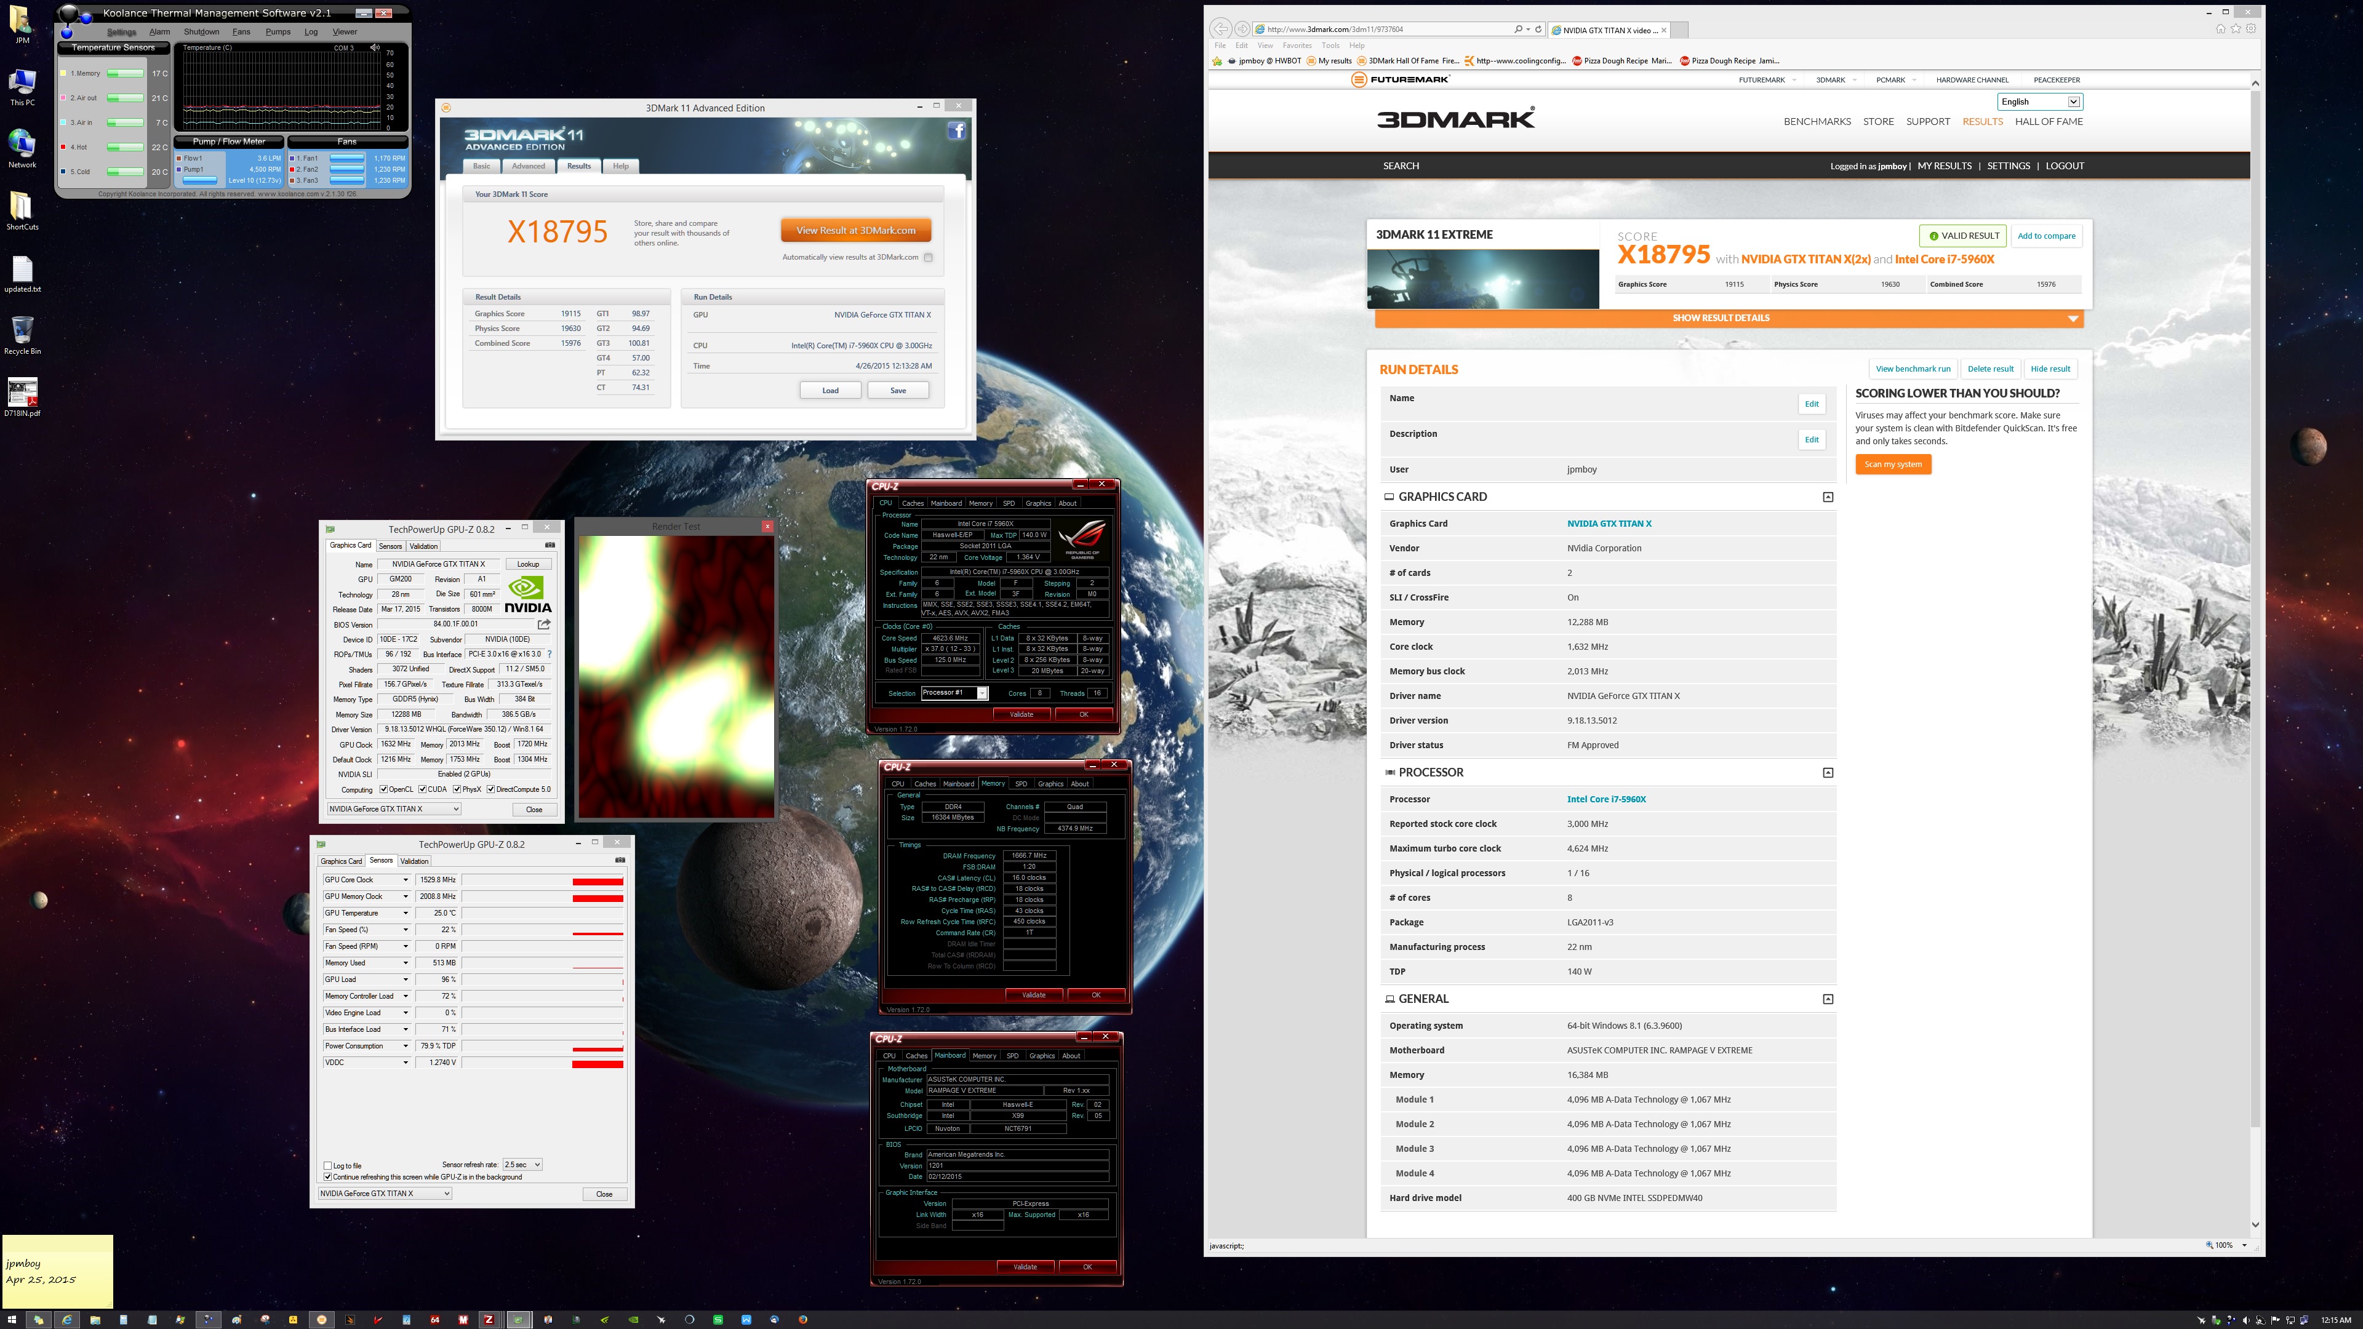The height and width of the screenshot is (1329, 2363).
Task: Check Automatically view results at 3DMark.com
Action: pos(929,258)
